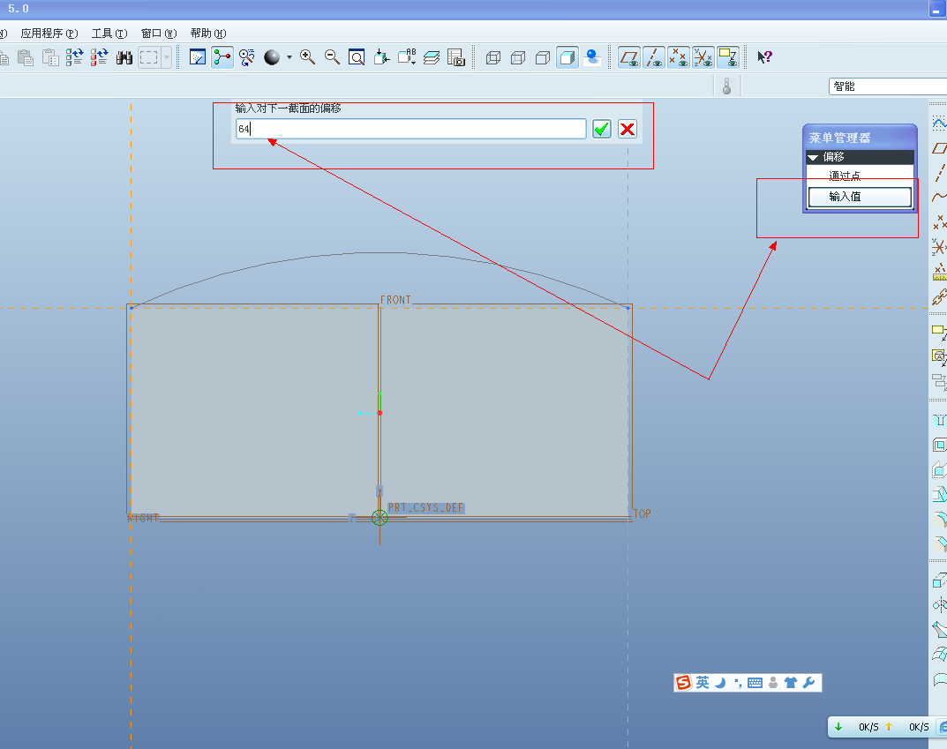
Task: Click the Repaint screen icon
Action: click(198, 57)
